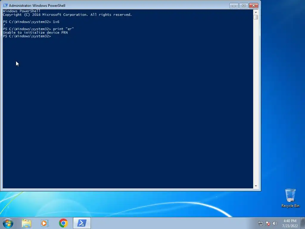This screenshot has width=305, height=229.
Task: Open the volume speaker tray icon
Action: pos(275,223)
